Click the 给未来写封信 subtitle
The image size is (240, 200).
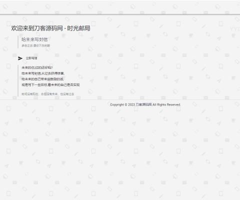pos(34,39)
